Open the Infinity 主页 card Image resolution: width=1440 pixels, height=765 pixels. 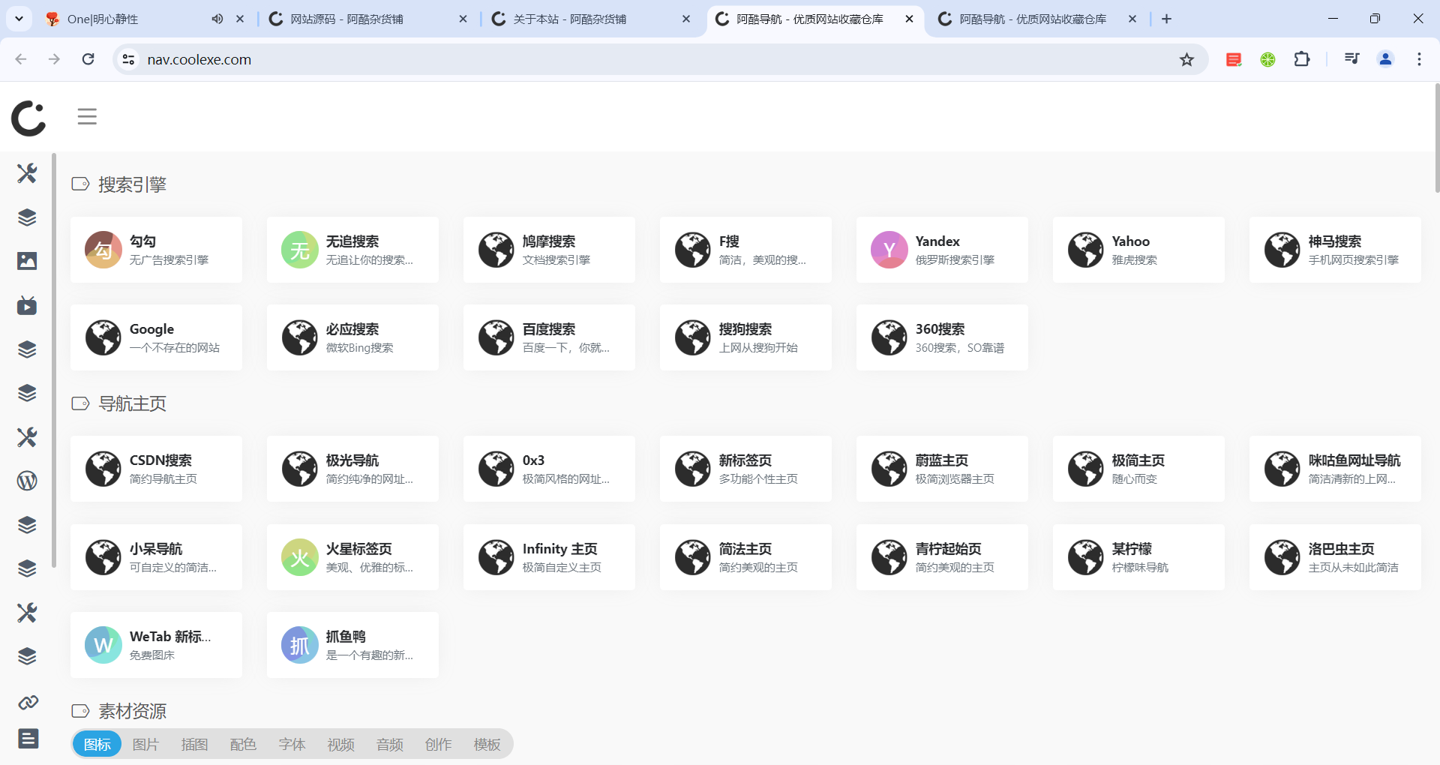coord(549,557)
